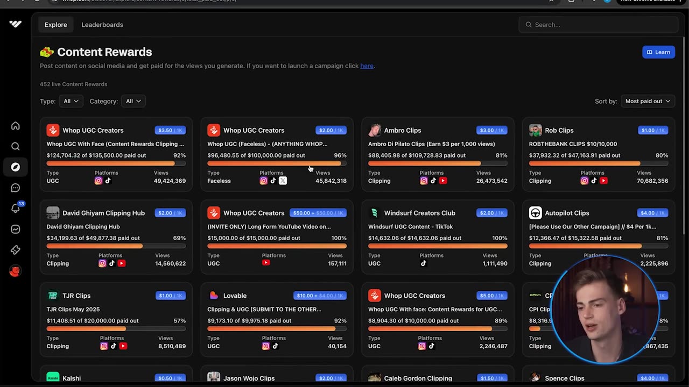Select the compass Explore icon in sidebar
The image size is (689, 387).
click(15, 167)
